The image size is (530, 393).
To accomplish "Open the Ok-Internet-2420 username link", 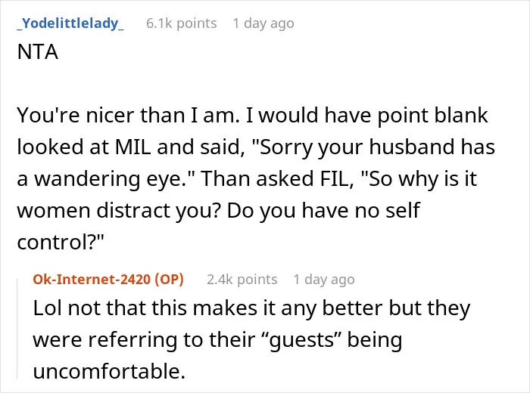I will coord(92,280).
